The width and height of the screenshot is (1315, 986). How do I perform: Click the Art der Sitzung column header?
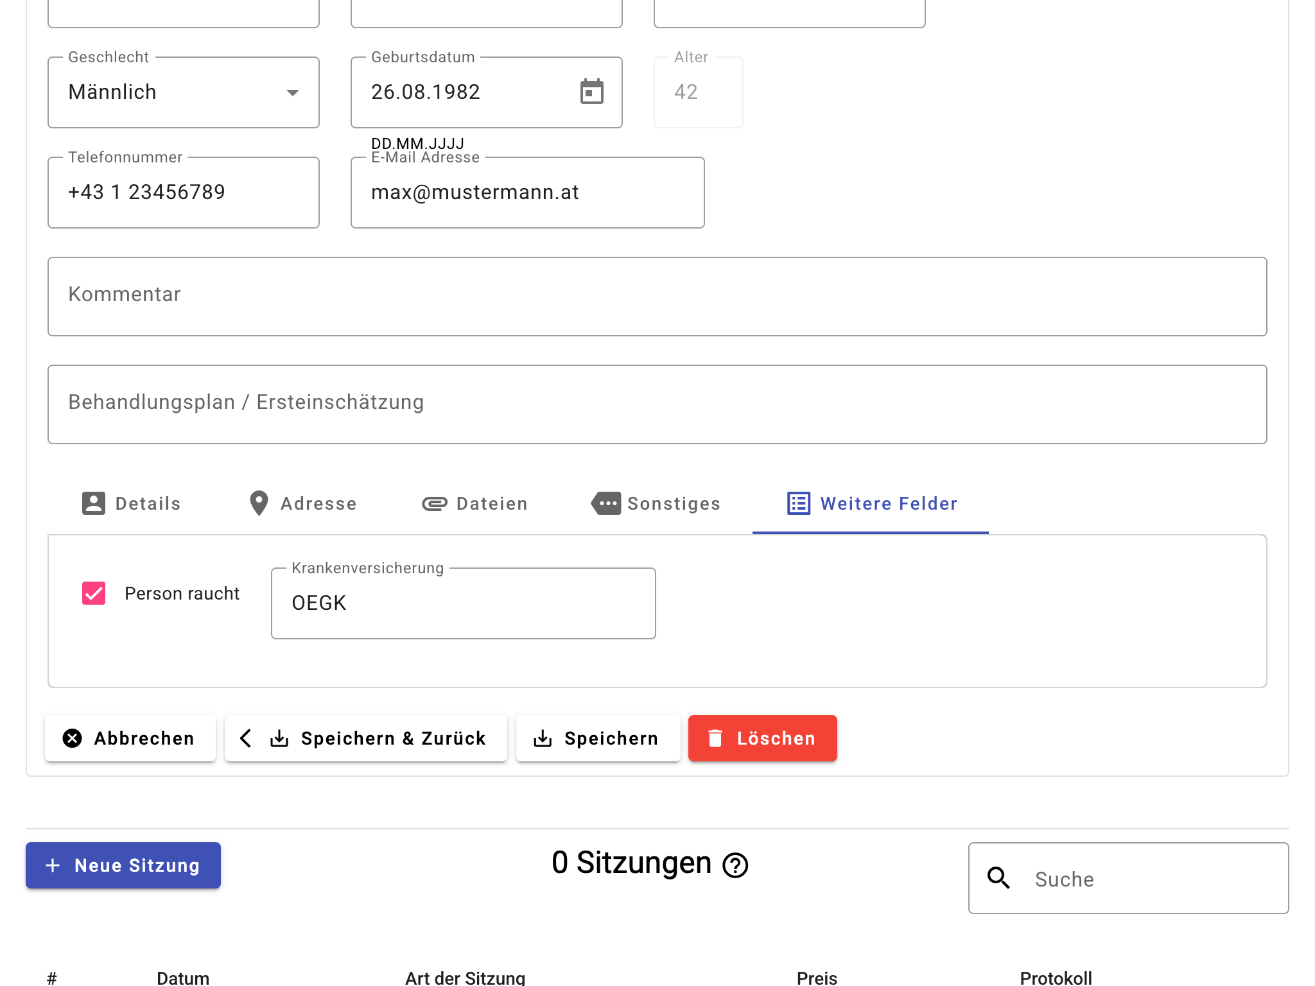click(465, 978)
